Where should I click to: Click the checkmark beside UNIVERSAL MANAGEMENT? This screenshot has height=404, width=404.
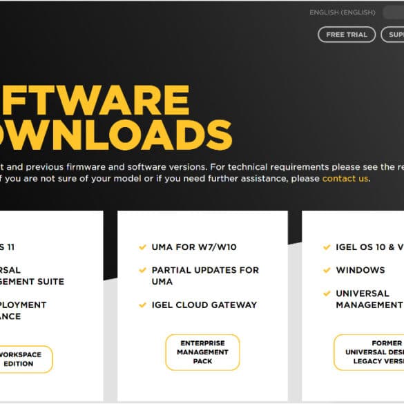click(327, 294)
